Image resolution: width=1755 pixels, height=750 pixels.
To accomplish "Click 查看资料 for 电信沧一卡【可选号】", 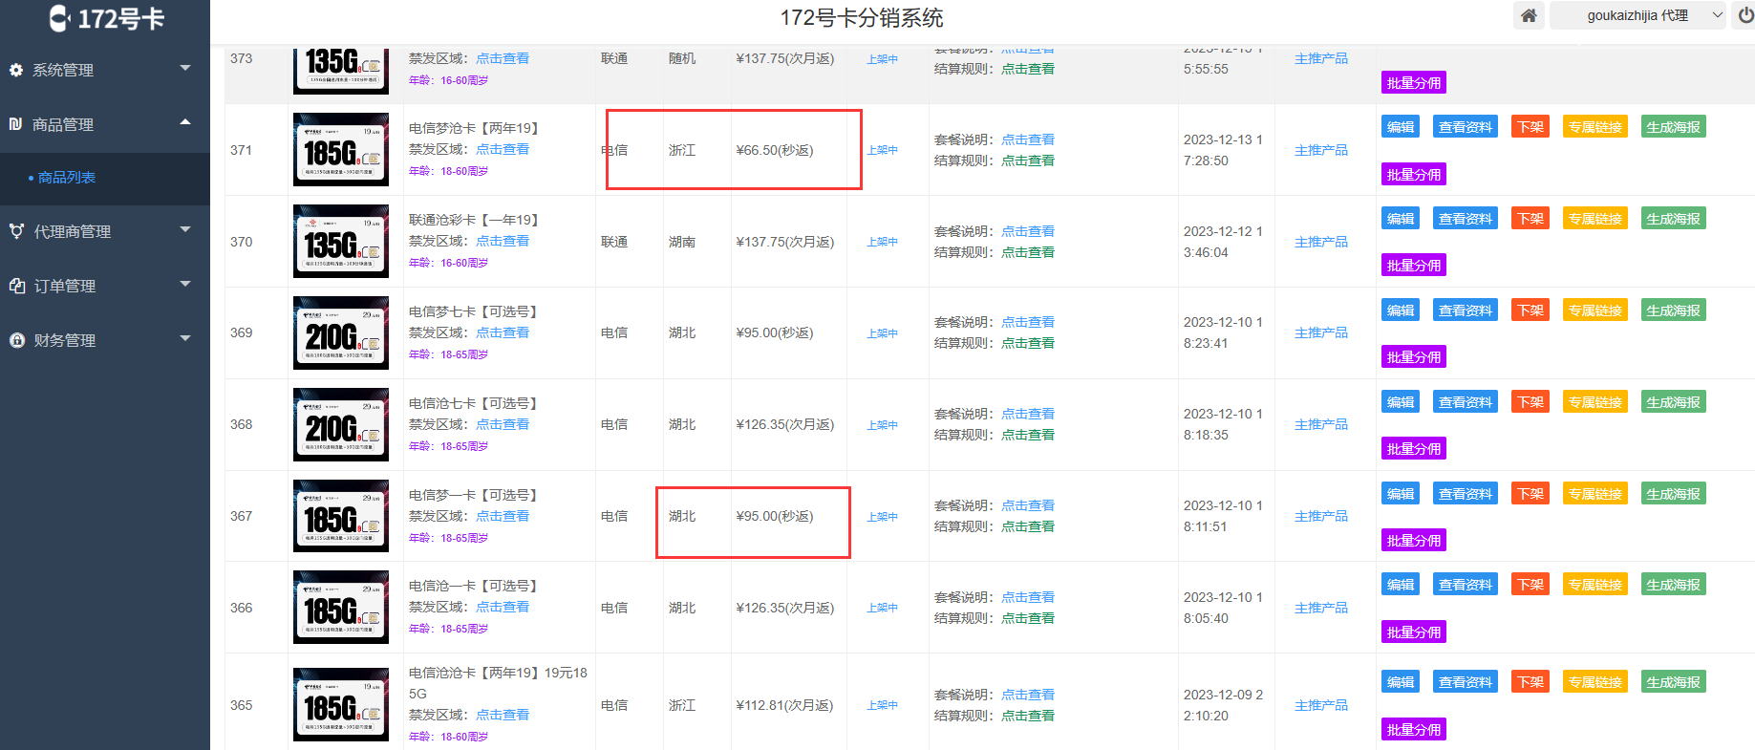I will [1466, 585].
